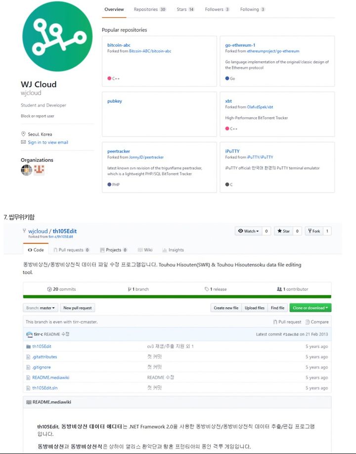Follow the OlafvdSpek/xbt fork source link
This screenshot has height=454, width=356.
[x=260, y=107]
